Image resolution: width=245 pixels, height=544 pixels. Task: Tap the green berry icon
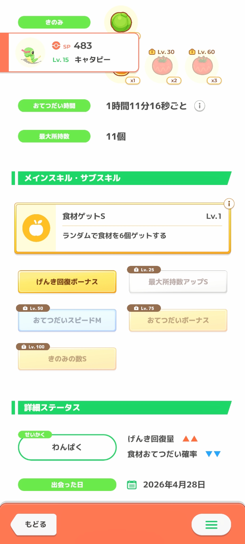(121, 22)
